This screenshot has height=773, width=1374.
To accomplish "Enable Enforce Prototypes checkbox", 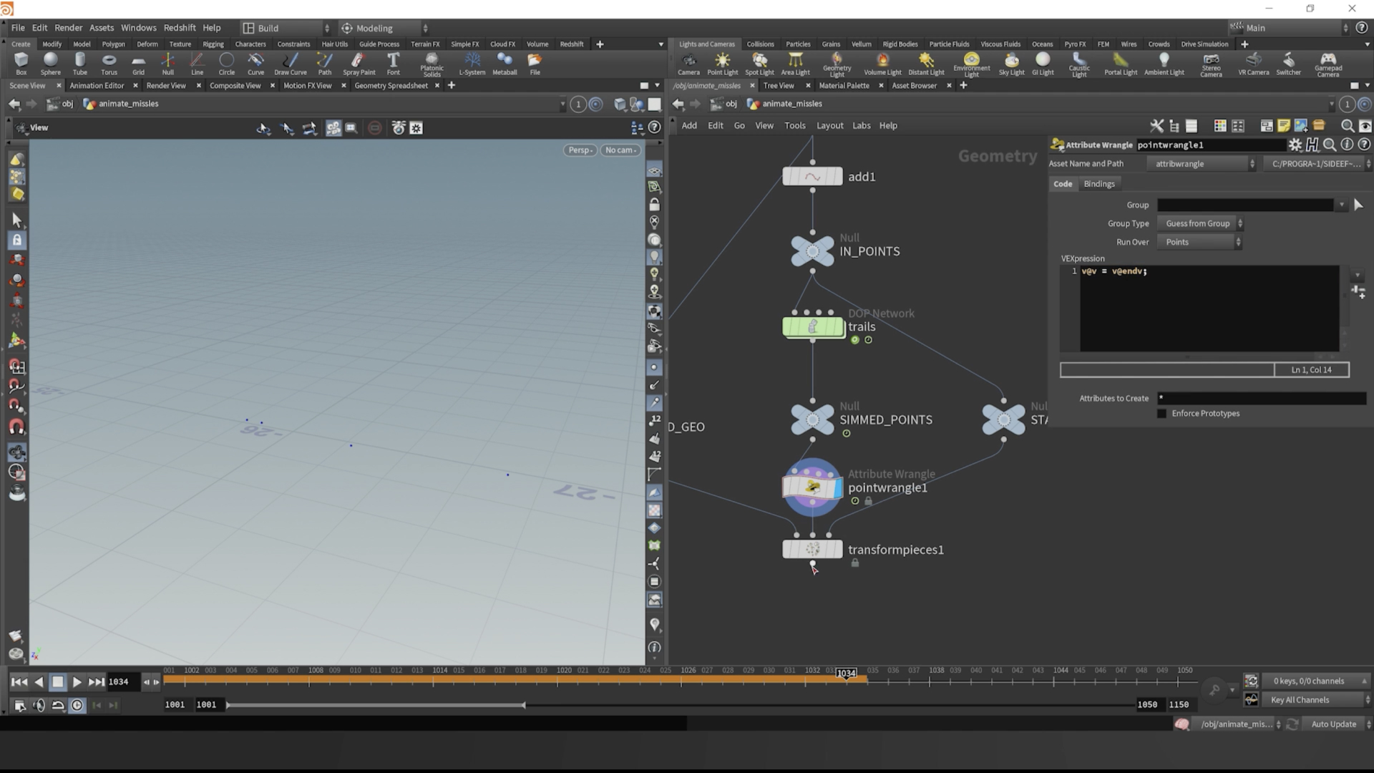I will pos(1161,414).
